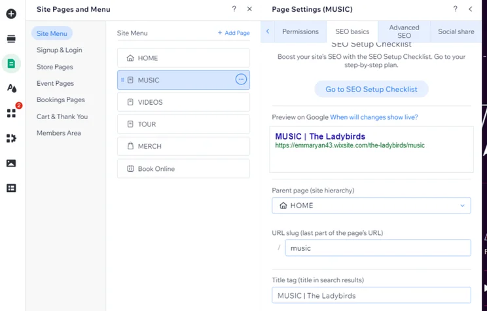Click help icon in Site Pages panel
This screenshot has width=487, height=311.
234,9
